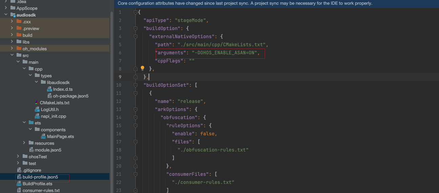Select module.json5 in the project tree
This screenshot has height=193, width=439.
(x=48, y=150)
